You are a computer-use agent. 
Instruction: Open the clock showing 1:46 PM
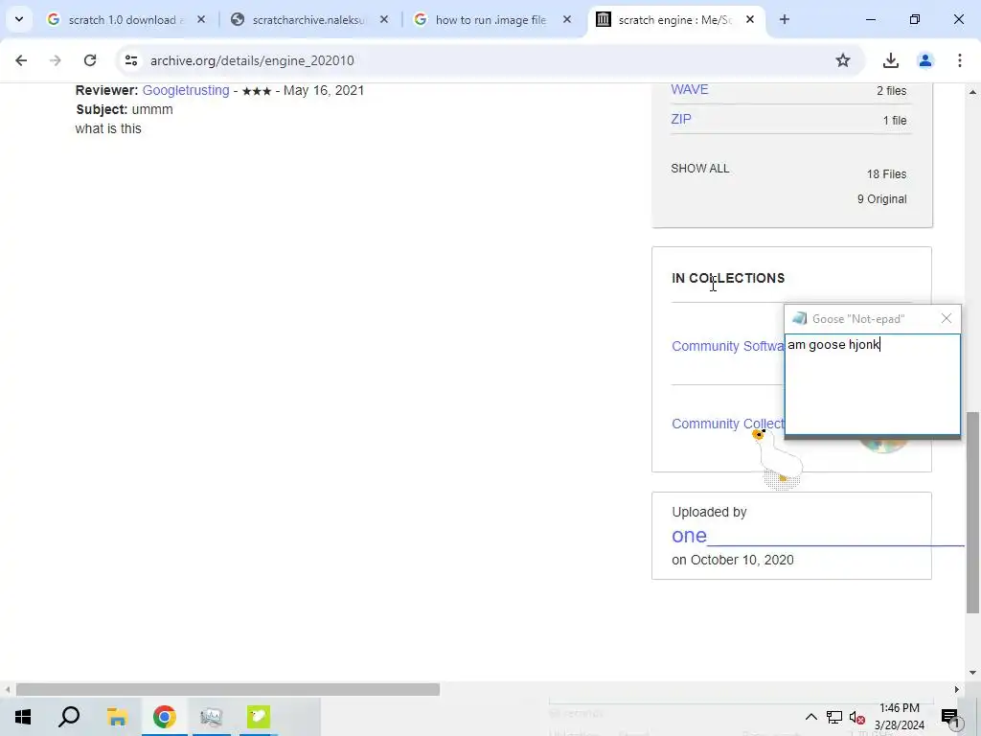pos(900,717)
